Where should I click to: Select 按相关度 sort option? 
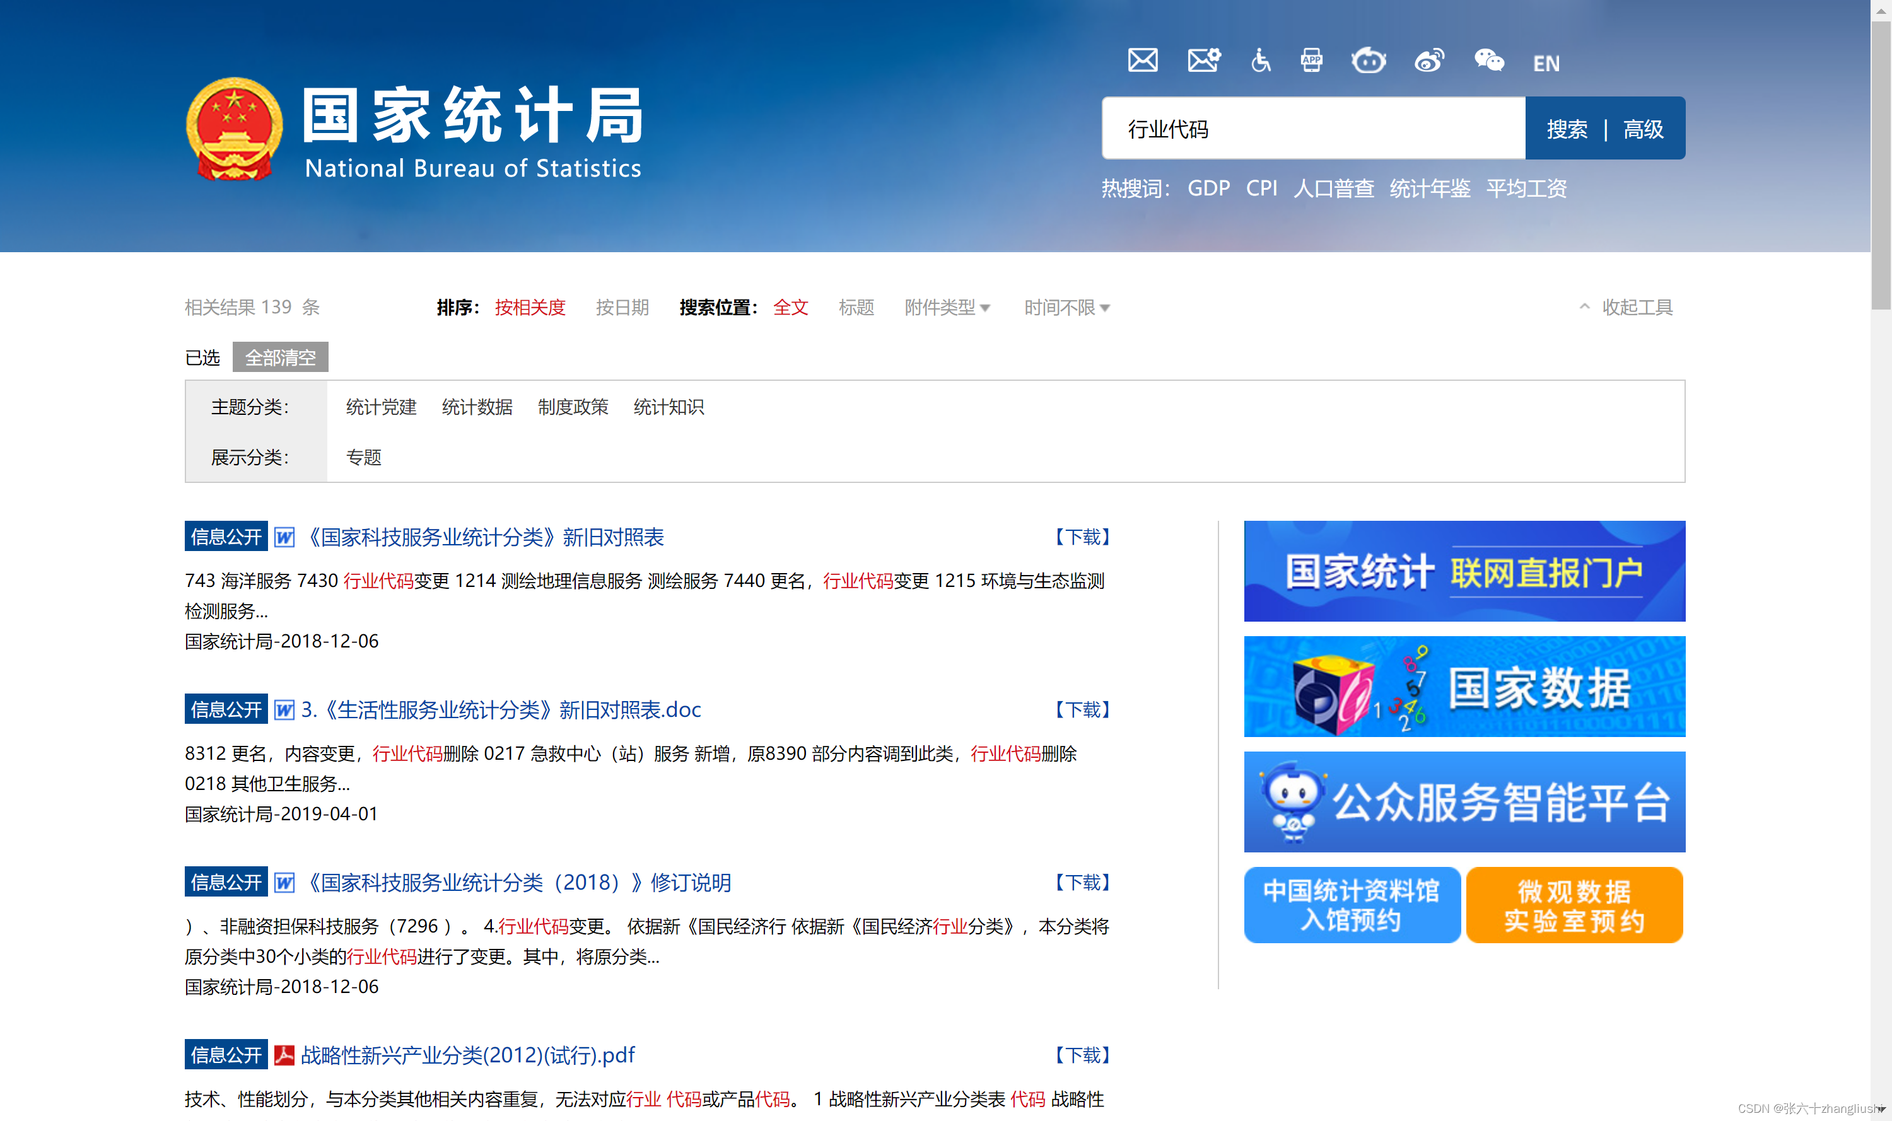(530, 308)
